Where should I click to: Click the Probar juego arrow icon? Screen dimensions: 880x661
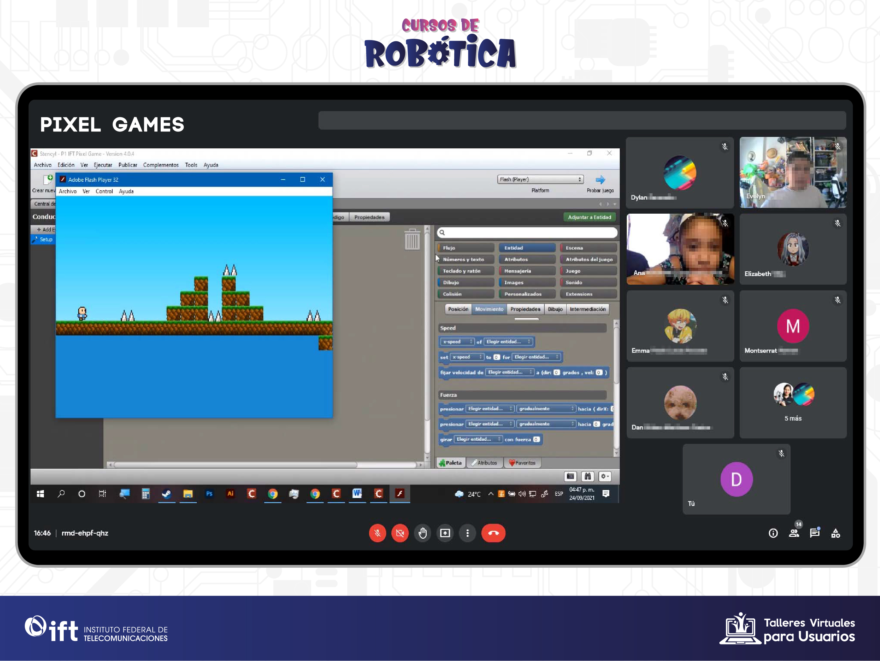click(x=600, y=180)
